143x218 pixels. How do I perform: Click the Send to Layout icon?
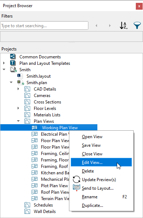(77, 188)
